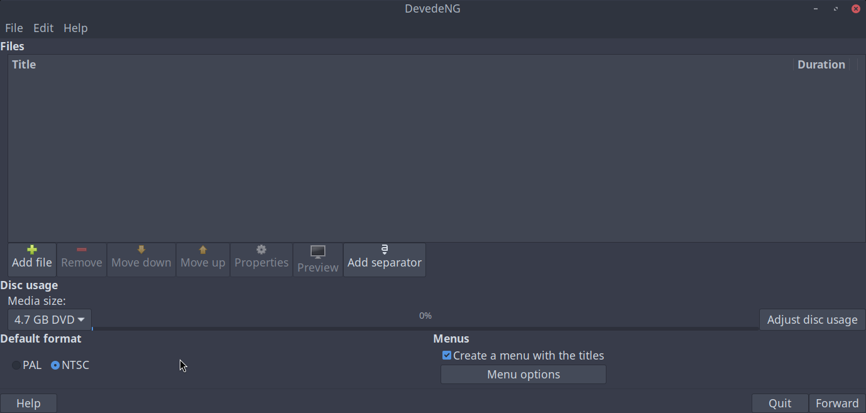Click the Preview monitor icon

coord(318,253)
